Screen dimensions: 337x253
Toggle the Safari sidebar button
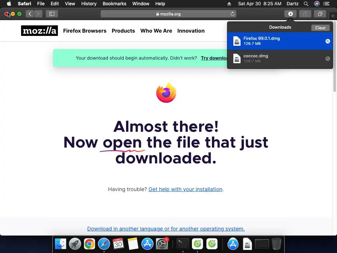pyautogui.click(x=52, y=14)
